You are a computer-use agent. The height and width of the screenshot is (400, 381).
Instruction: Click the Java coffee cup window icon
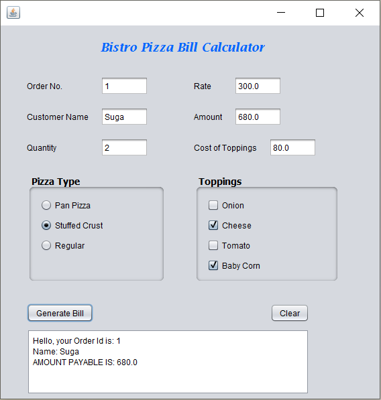[13, 13]
